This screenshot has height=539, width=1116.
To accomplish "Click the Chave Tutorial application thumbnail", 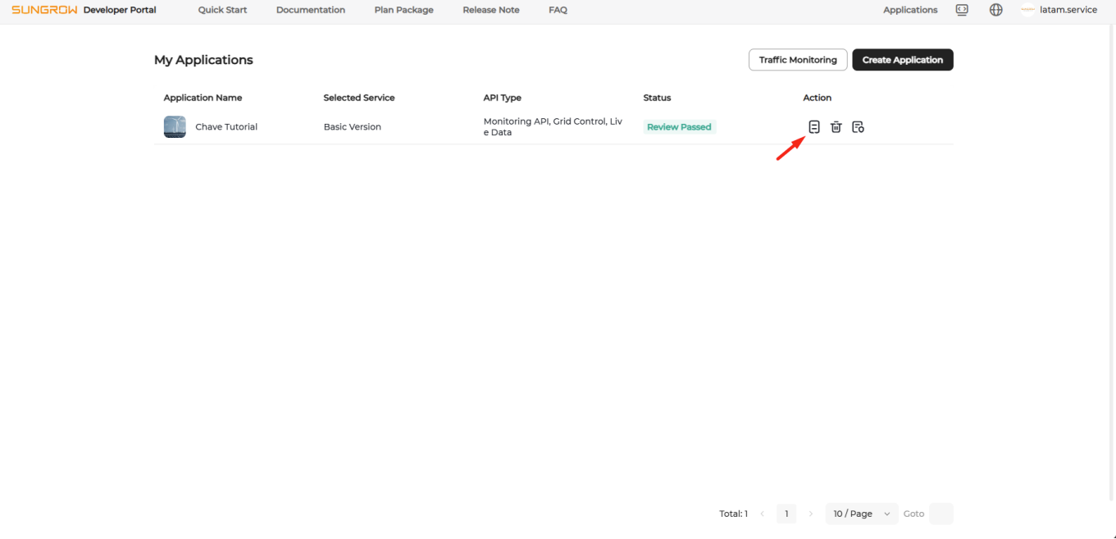I will pos(175,127).
